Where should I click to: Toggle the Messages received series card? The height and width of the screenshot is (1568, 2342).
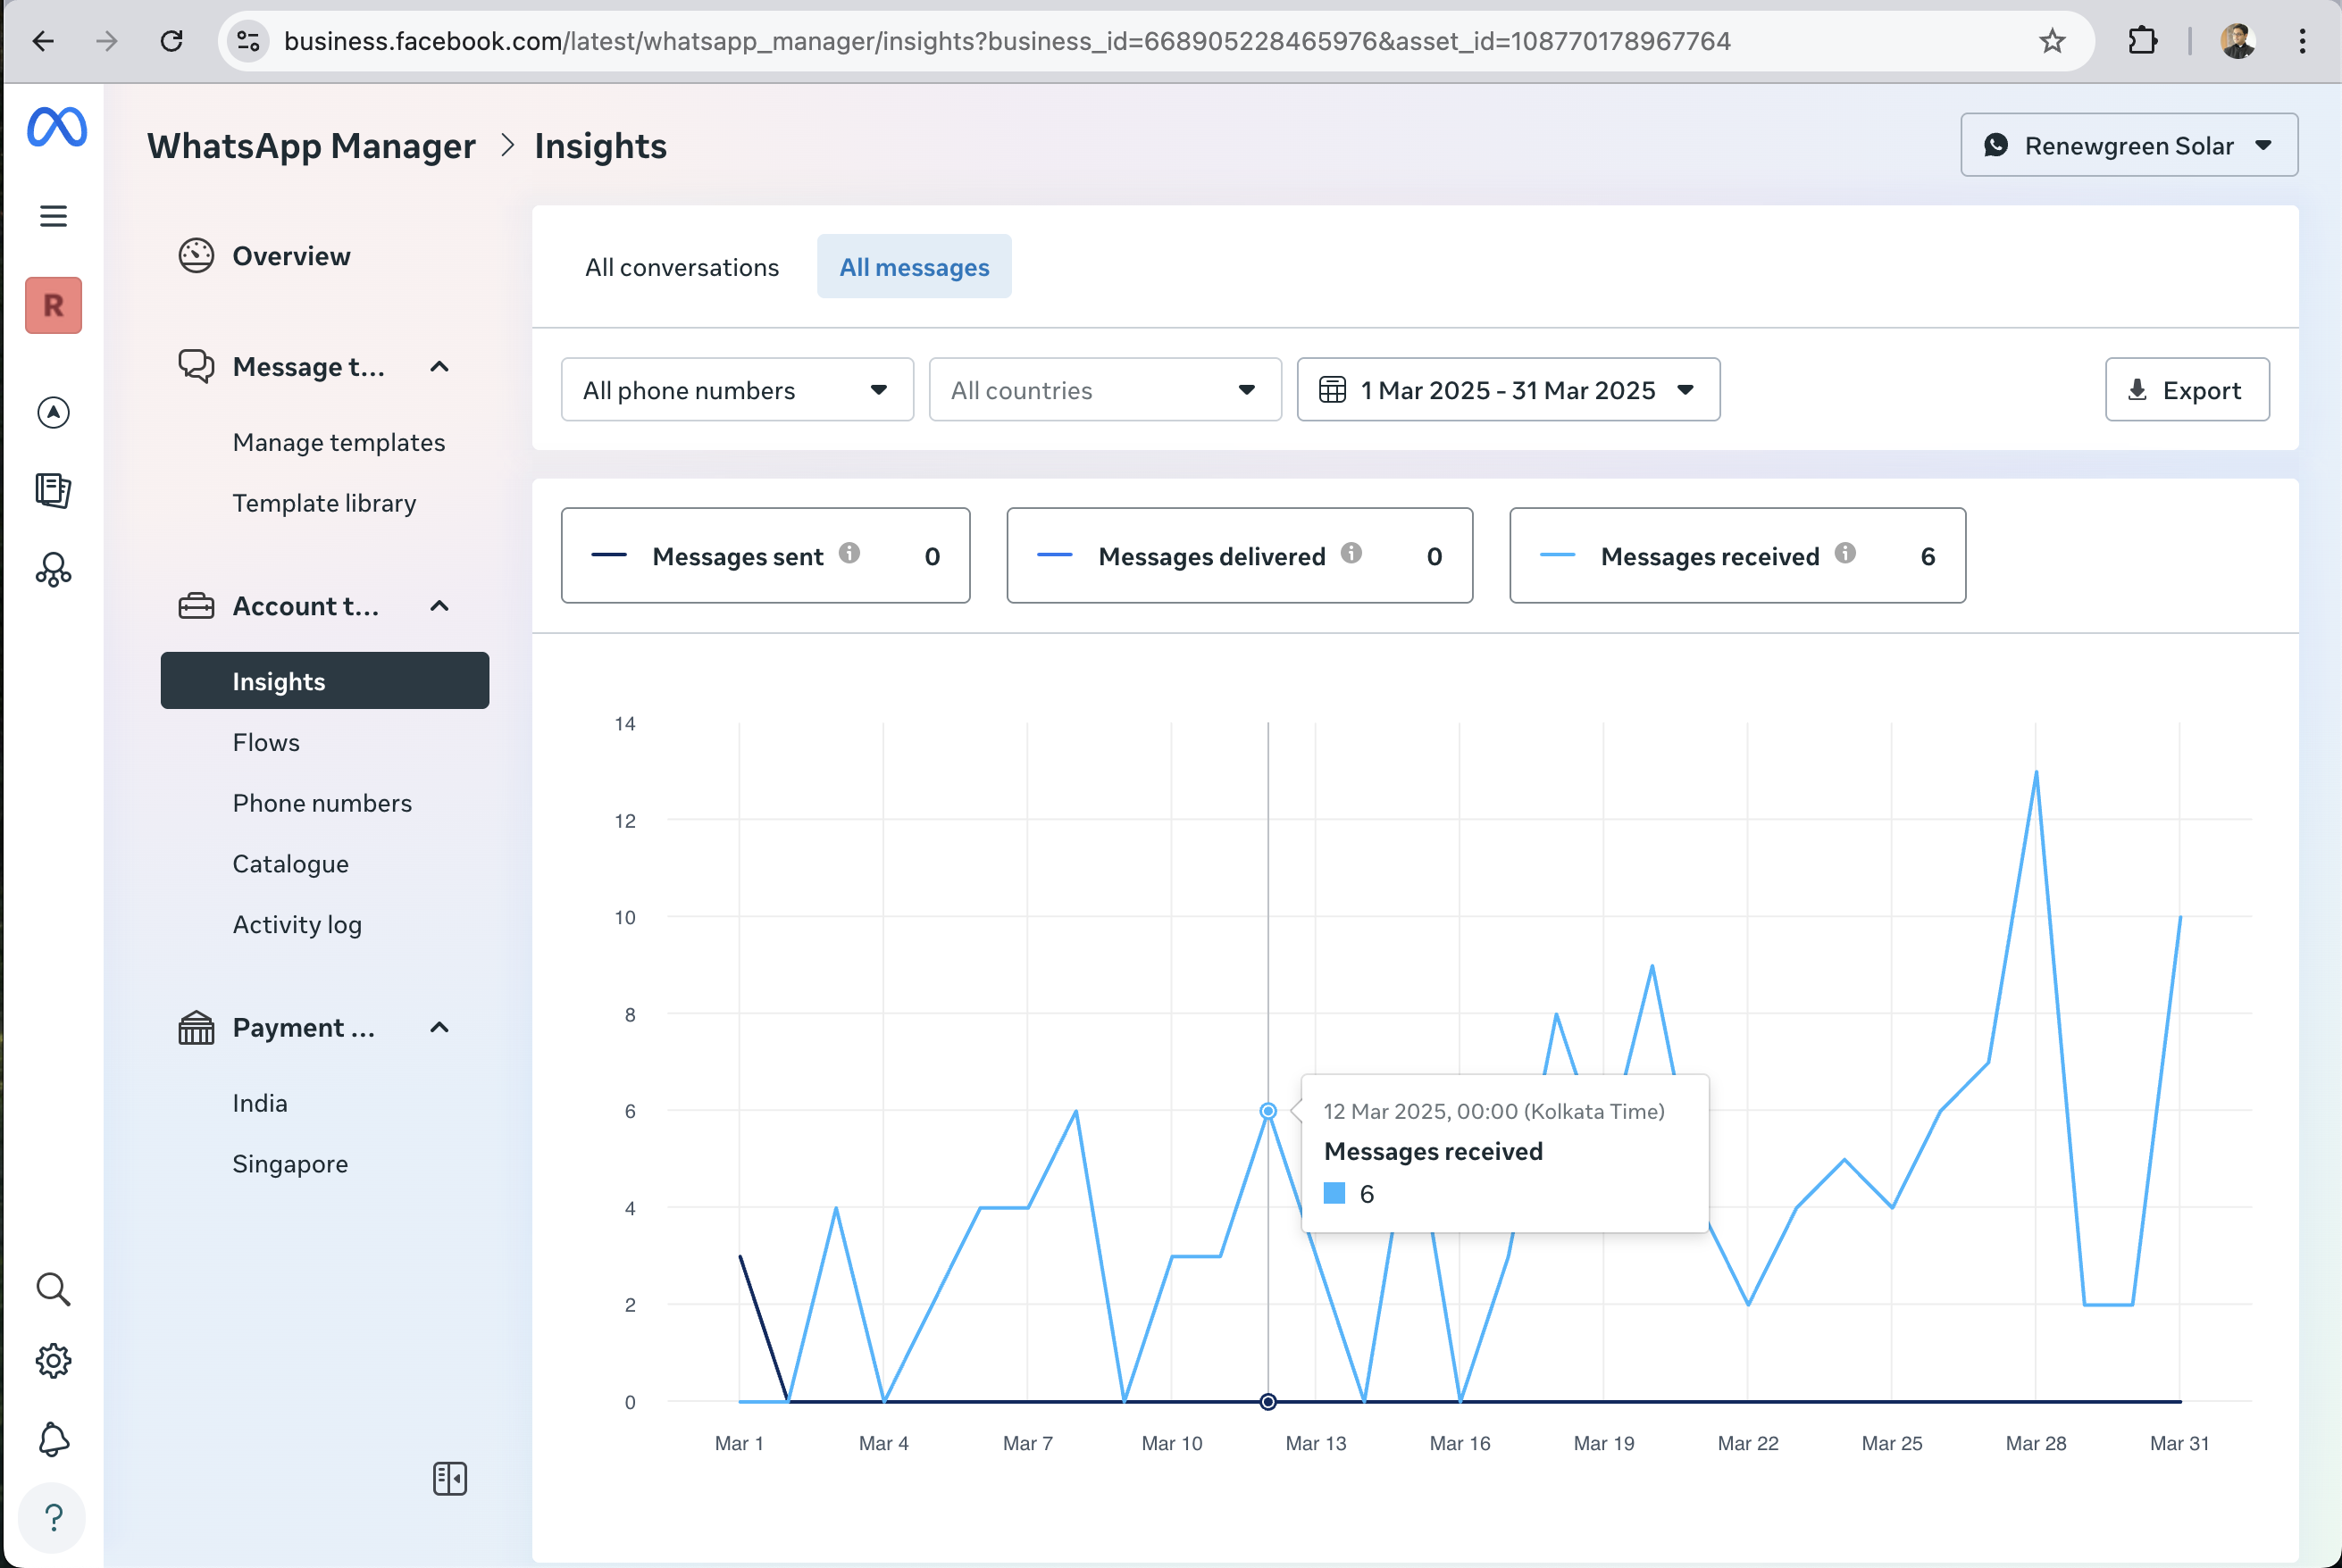pyautogui.click(x=1737, y=555)
